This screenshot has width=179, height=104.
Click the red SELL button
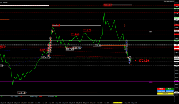click(x=161, y=89)
